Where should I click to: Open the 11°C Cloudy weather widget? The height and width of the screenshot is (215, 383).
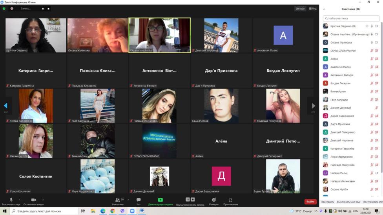(301, 211)
